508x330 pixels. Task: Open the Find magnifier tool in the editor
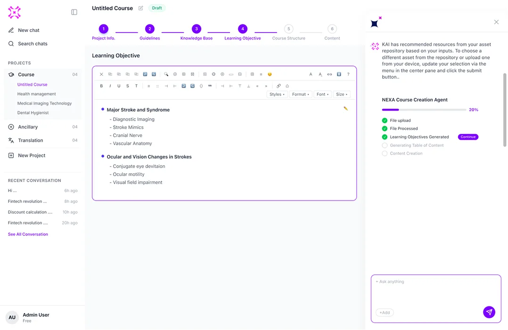click(166, 74)
